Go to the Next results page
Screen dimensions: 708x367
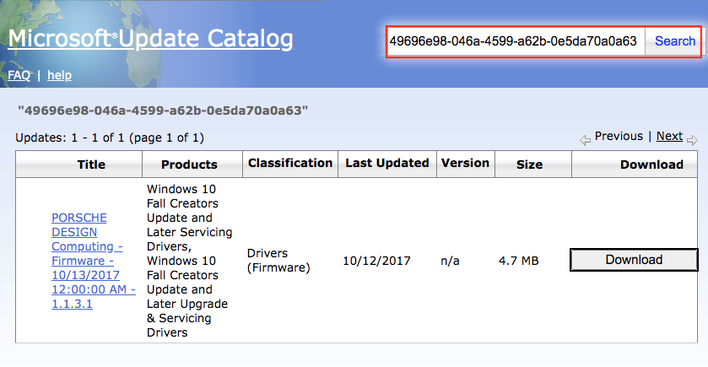point(669,136)
